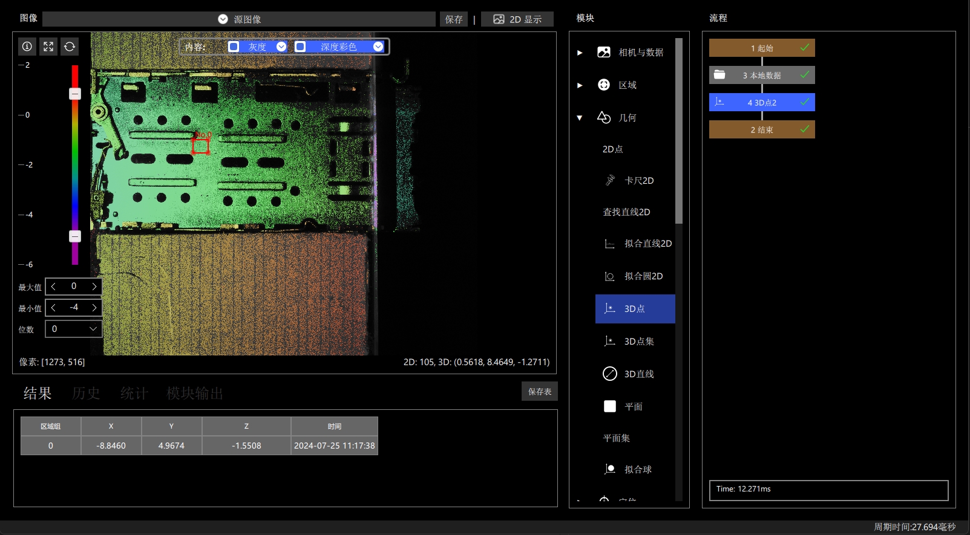Select the 拟合圆2D circle fit icon
Viewport: 970px width, 535px height.
(x=610, y=276)
